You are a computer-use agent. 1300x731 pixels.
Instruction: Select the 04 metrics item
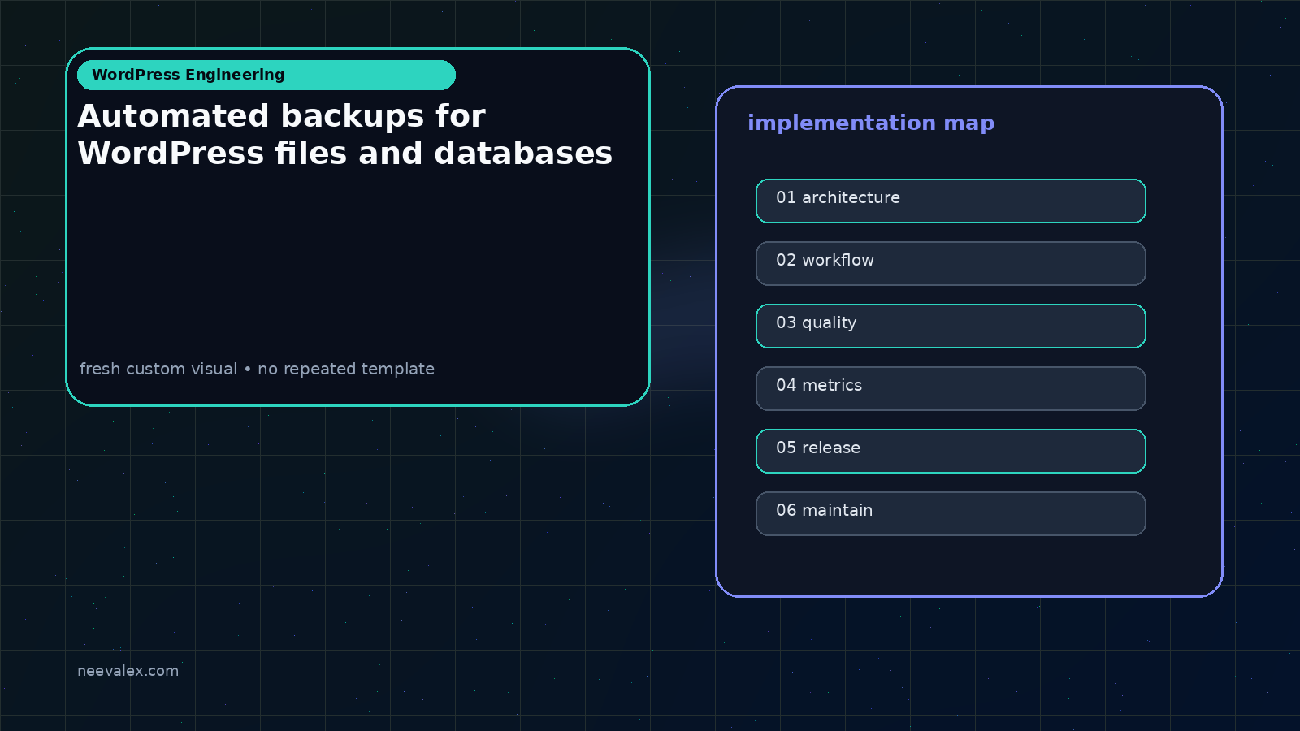tap(951, 388)
